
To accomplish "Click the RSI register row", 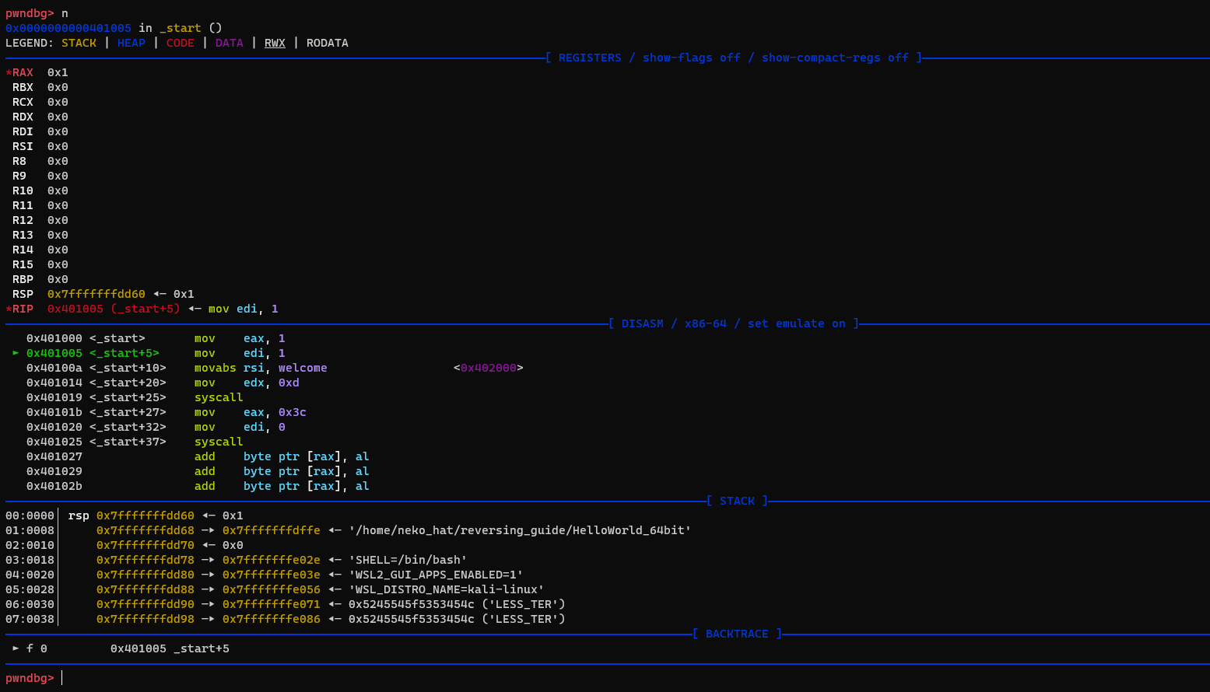I will click(40, 146).
